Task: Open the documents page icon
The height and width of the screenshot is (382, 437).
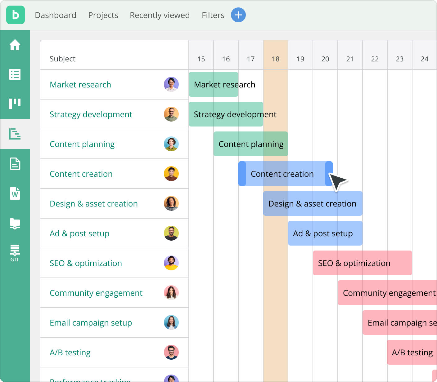Action: 15,164
